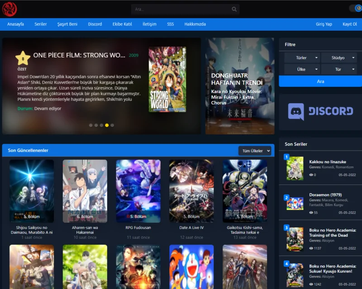The height and width of the screenshot is (289, 362).
Task: Open the Stüdyo filter dropdown
Action: coord(338,58)
